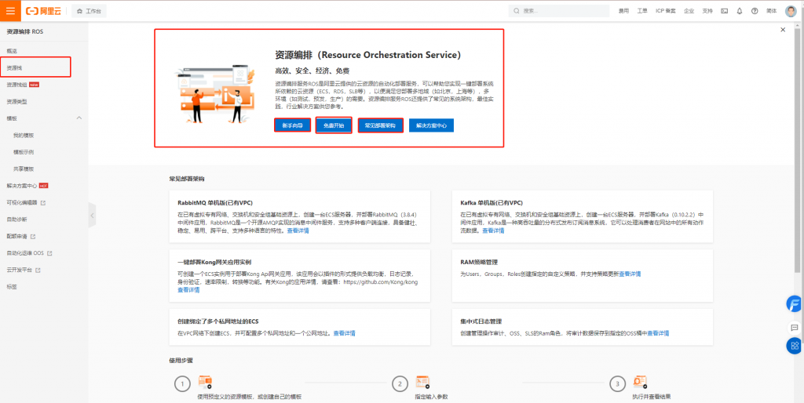The height and width of the screenshot is (403, 804).
Task: Click the 常见部署架构 button
Action: (x=381, y=125)
